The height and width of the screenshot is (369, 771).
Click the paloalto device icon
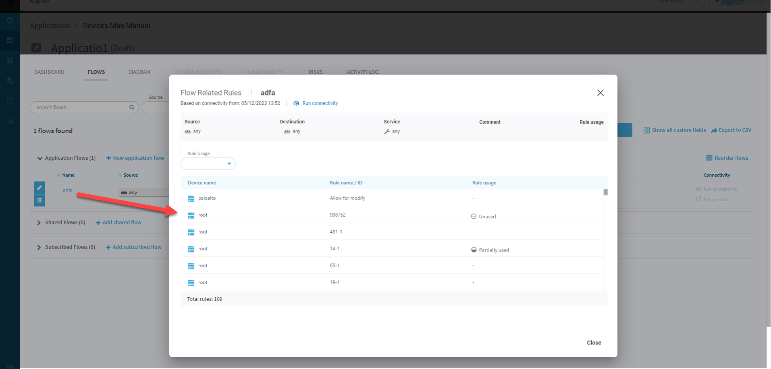point(191,198)
